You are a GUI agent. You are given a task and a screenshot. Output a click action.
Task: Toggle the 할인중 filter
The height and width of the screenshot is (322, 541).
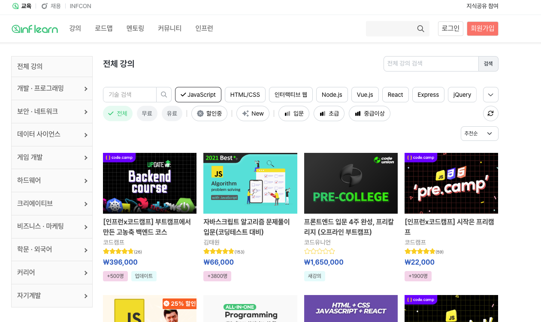pyautogui.click(x=209, y=113)
